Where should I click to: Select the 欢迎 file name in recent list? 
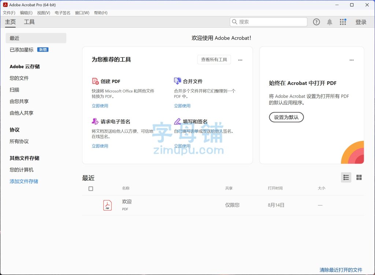tap(127, 201)
